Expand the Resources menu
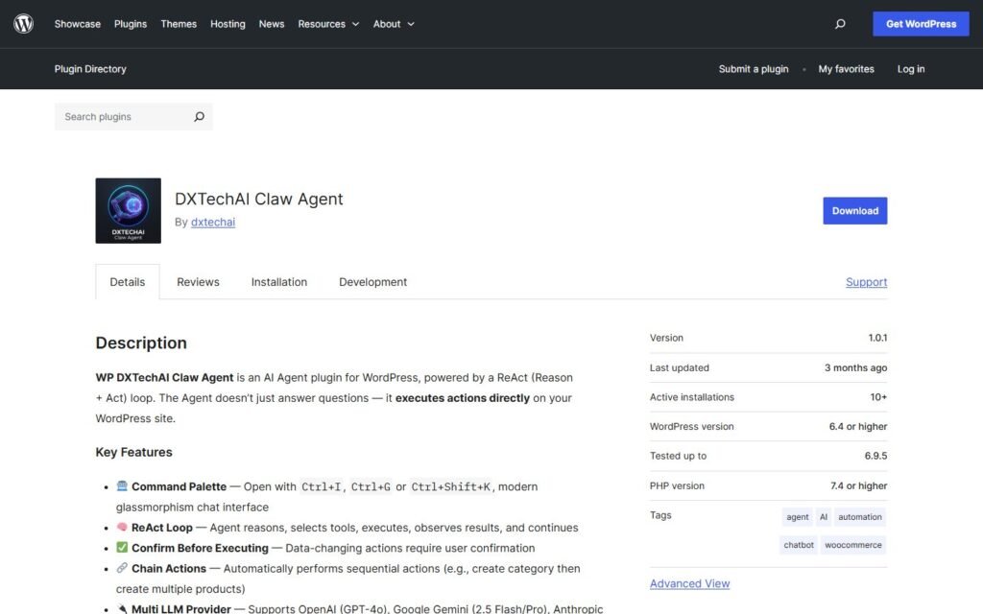The image size is (983, 614). point(328,24)
